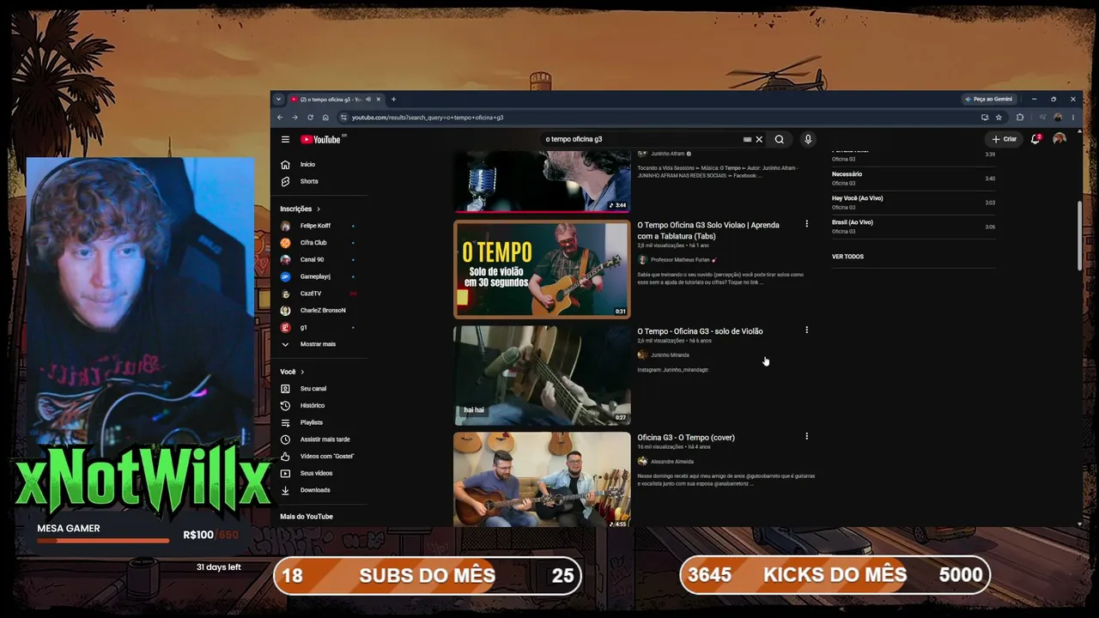Open options for 'O Tempo (cover)' video
Viewport: 1099px width, 618px height.
[806, 436]
